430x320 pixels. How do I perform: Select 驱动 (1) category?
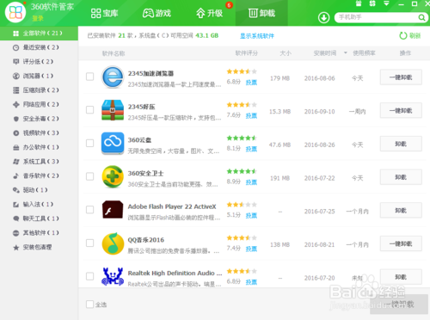pos(39,190)
